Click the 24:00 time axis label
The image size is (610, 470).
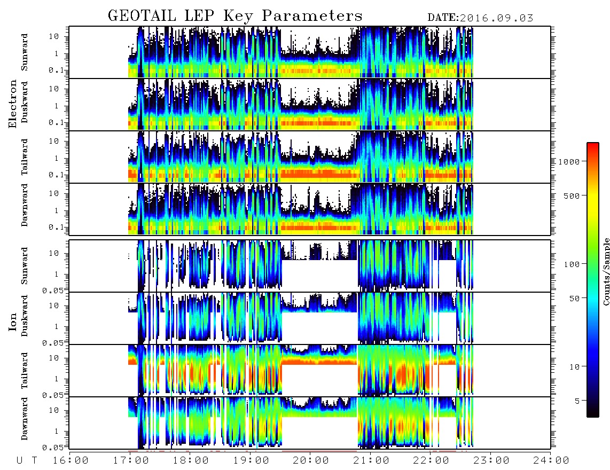(551, 460)
